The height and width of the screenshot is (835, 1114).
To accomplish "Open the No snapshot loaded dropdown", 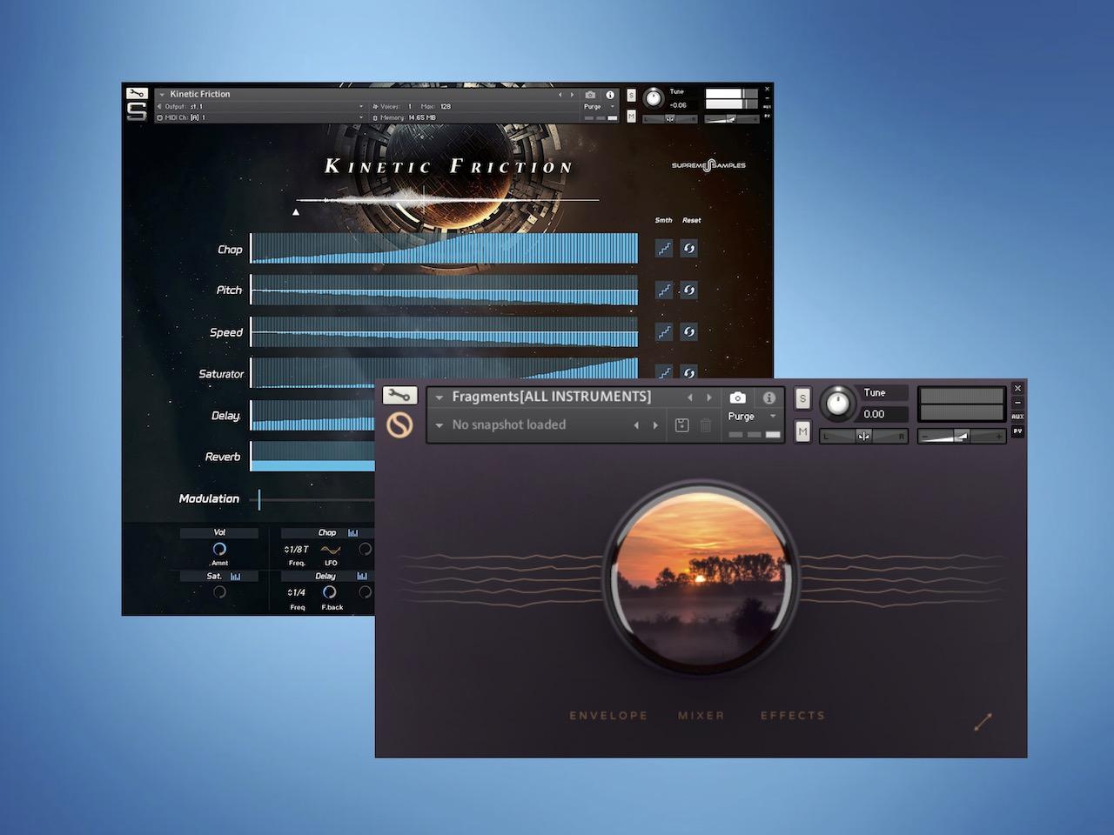I will [x=440, y=425].
